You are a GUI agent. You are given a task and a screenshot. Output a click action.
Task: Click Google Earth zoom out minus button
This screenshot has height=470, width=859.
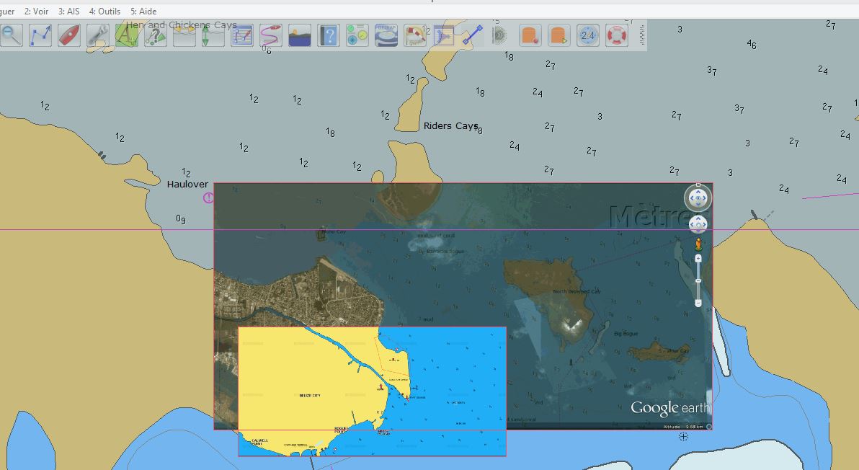tap(698, 303)
